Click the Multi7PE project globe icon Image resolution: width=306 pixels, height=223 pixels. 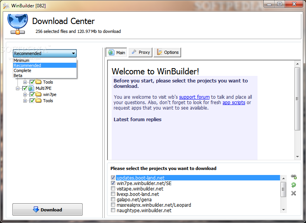(x=31, y=88)
